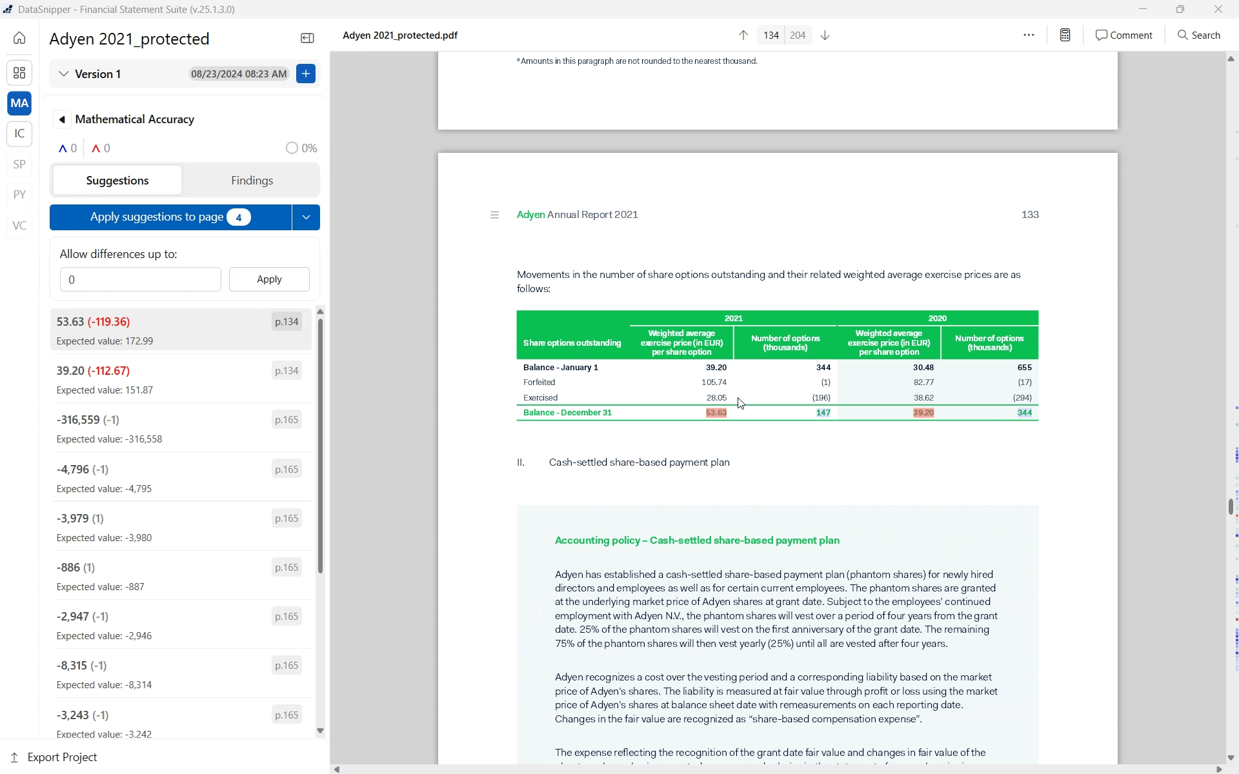Open the Home sidebar icon
This screenshot has height=774, width=1239.
[x=19, y=37]
